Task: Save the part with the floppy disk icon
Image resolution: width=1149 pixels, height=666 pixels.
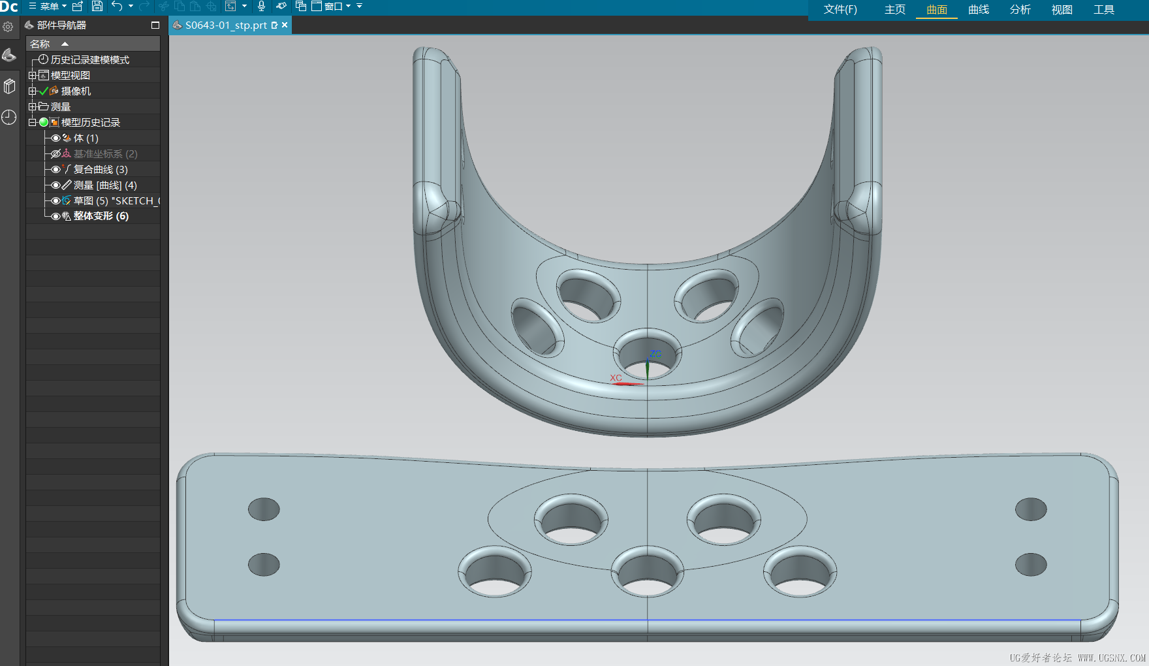Action: click(97, 7)
